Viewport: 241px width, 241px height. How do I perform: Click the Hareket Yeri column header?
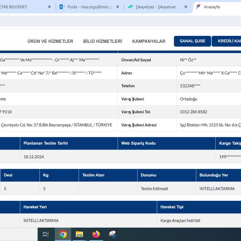88,207
